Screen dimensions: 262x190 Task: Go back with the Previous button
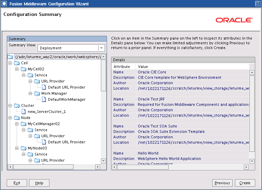coord(222,183)
